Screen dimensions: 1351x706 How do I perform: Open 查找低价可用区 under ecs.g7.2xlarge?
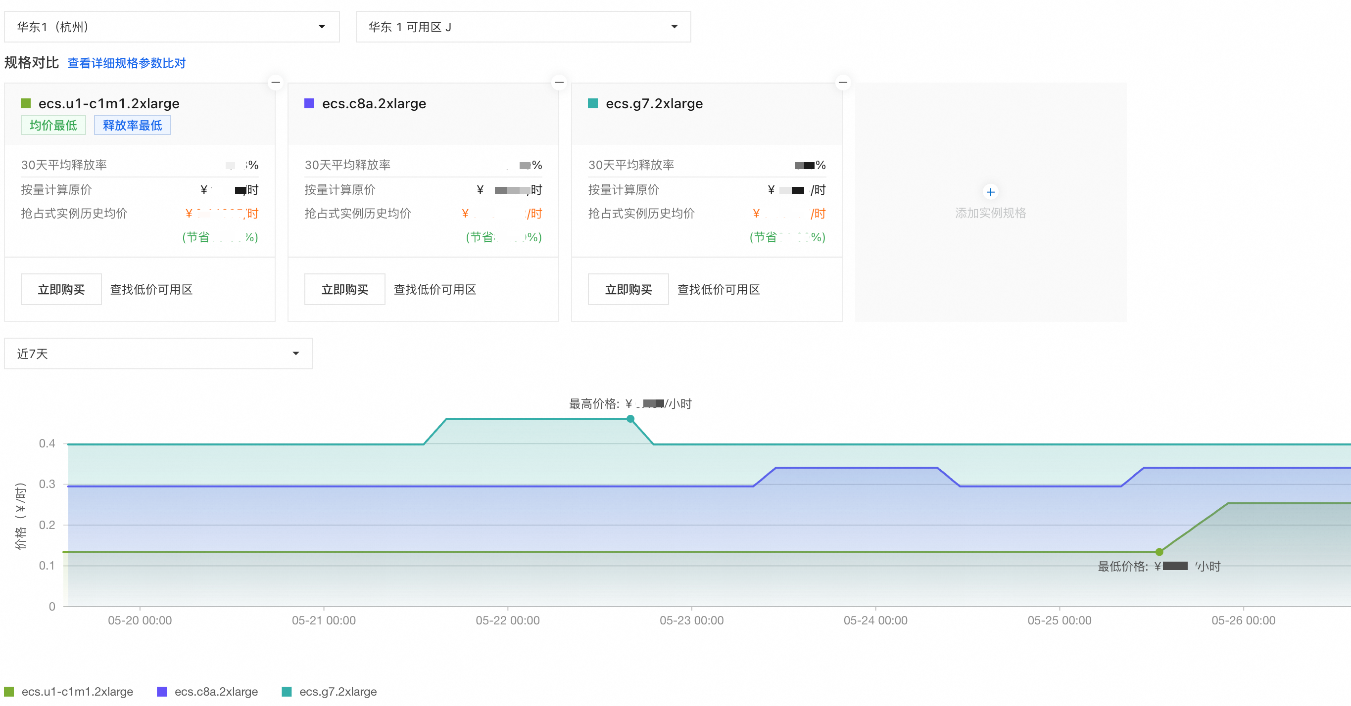tap(719, 289)
